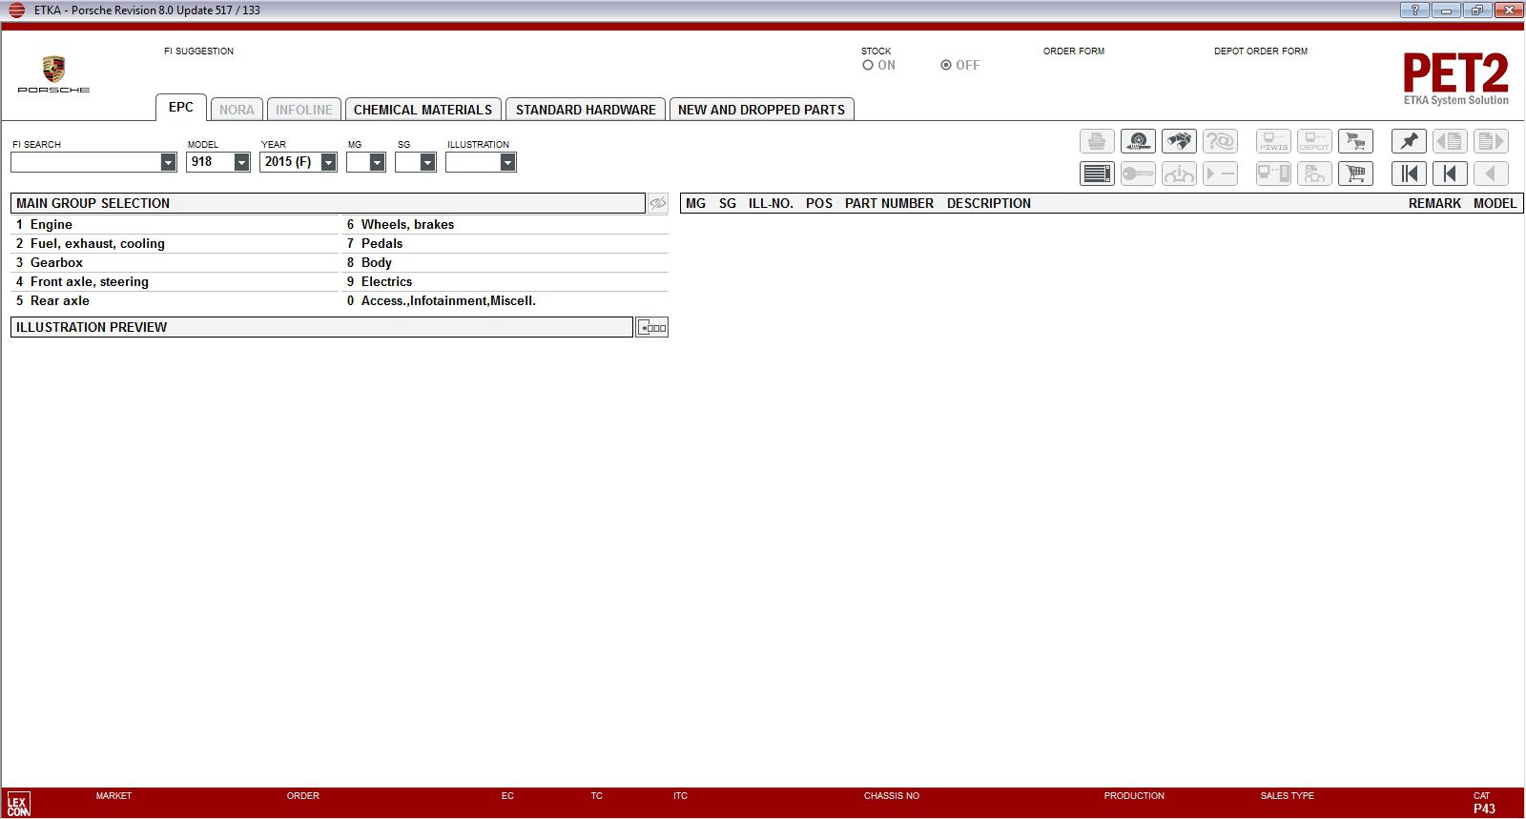Open the CHEMICAL MATERIALS tab
This screenshot has height=819, width=1526.
point(423,110)
